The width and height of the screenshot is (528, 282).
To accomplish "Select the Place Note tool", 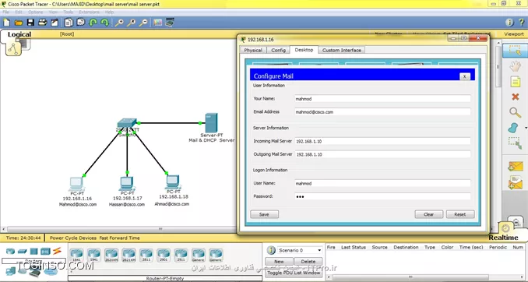I will click(x=516, y=82).
